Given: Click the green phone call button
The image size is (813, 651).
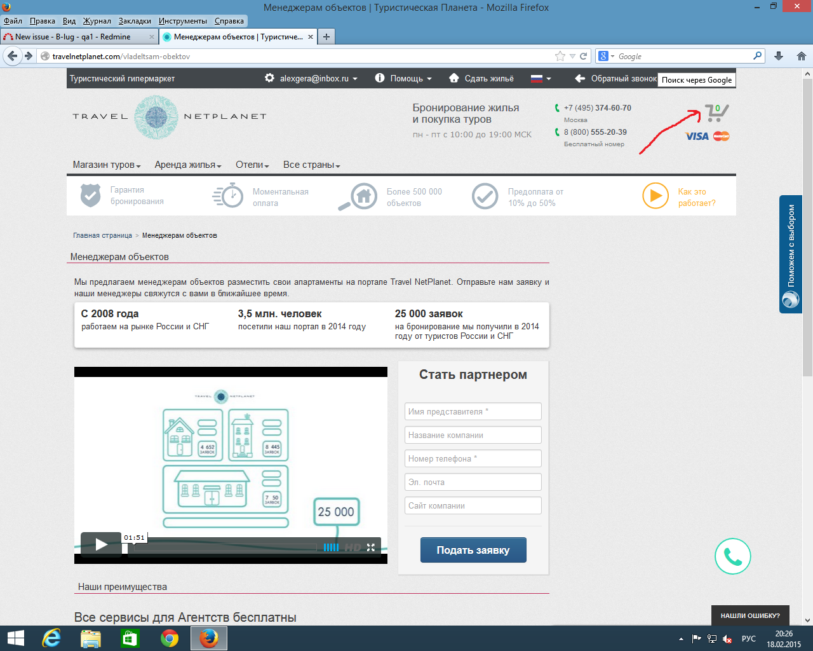Looking at the screenshot, I should (x=732, y=556).
